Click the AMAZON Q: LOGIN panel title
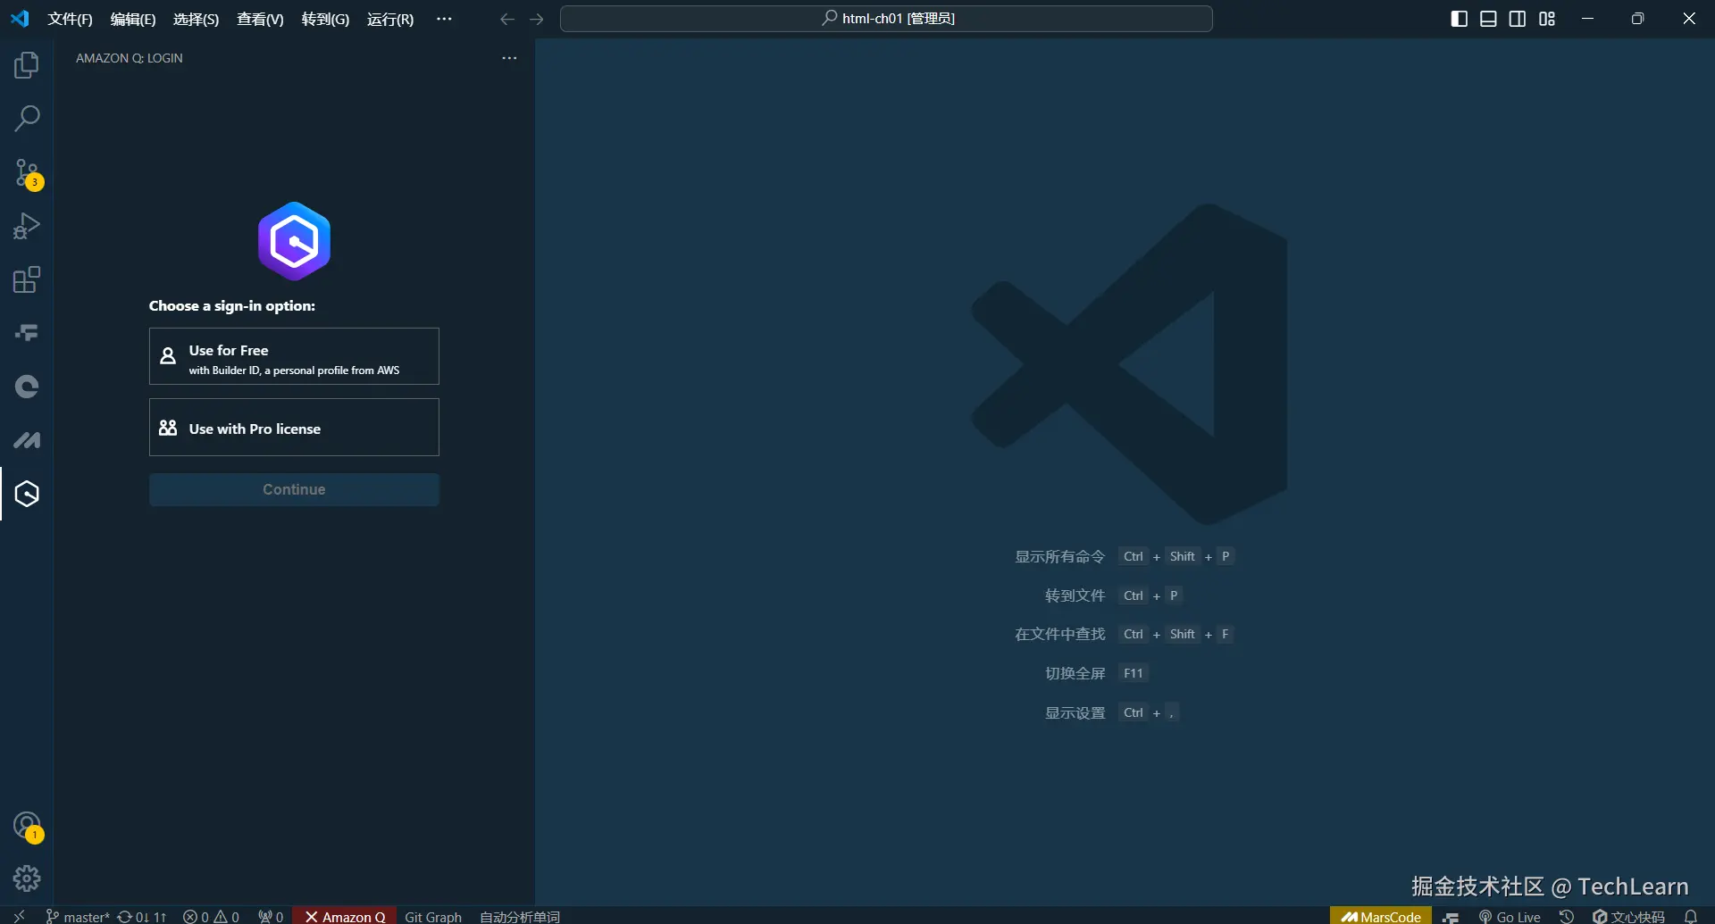 coord(130,58)
